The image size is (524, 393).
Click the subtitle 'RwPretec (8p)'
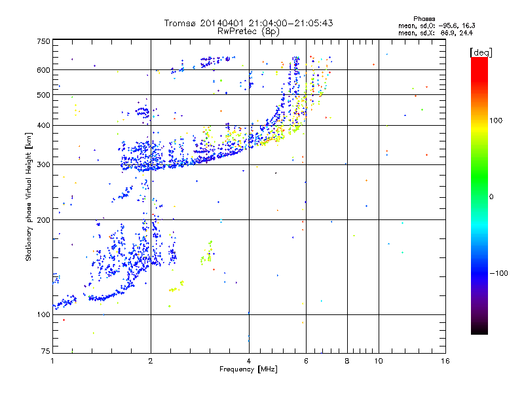pos(248,31)
